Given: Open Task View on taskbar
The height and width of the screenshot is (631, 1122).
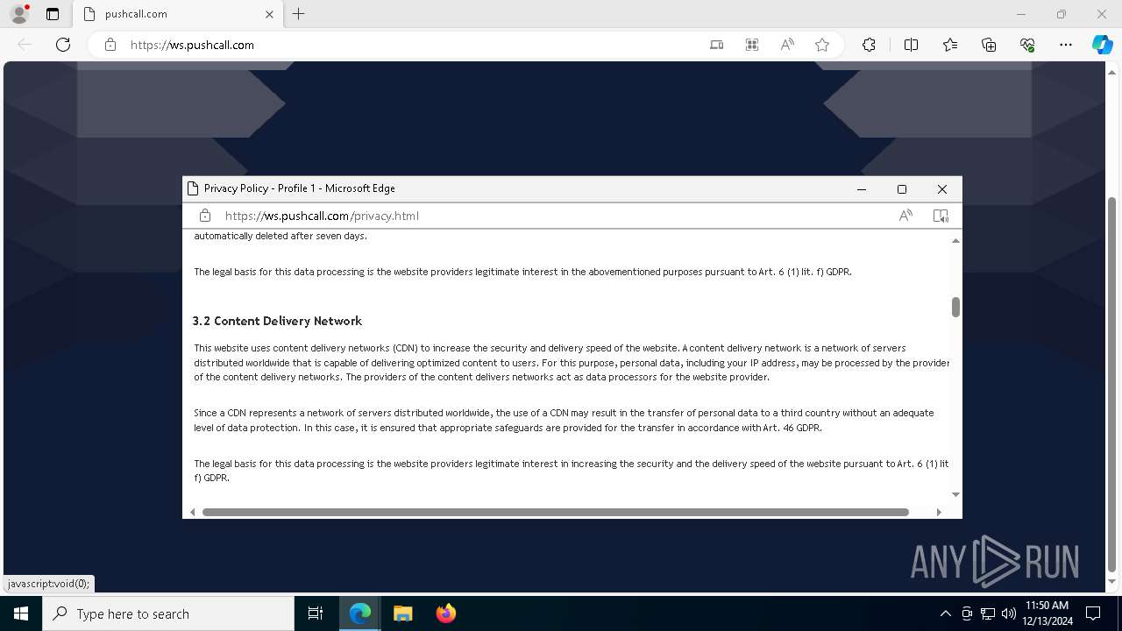Looking at the screenshot, I should (316, 613).
